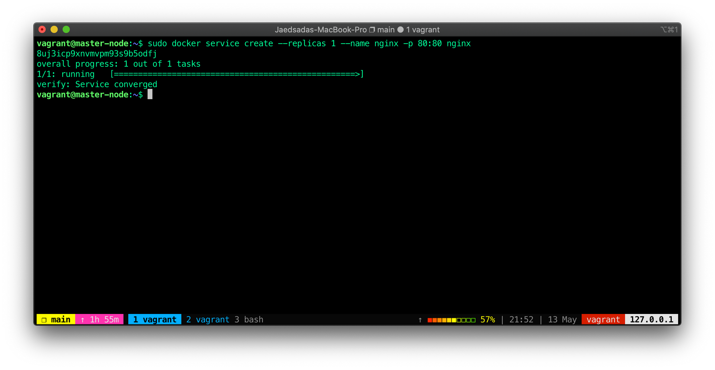Click the service ID 8uj3icp9xnvmvpm93s9b5odfj
Screen dimensions: 715x370
pos(97,54)
